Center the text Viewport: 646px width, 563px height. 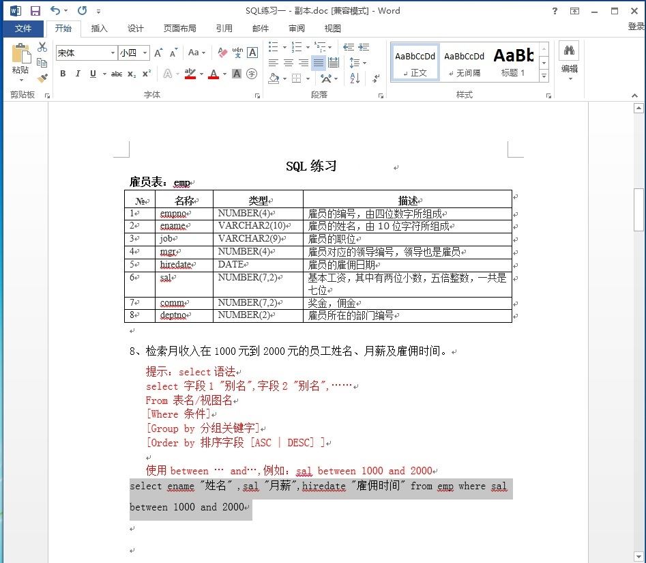tap(289, 63)
